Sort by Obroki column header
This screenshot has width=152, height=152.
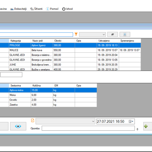click(64, 41)
